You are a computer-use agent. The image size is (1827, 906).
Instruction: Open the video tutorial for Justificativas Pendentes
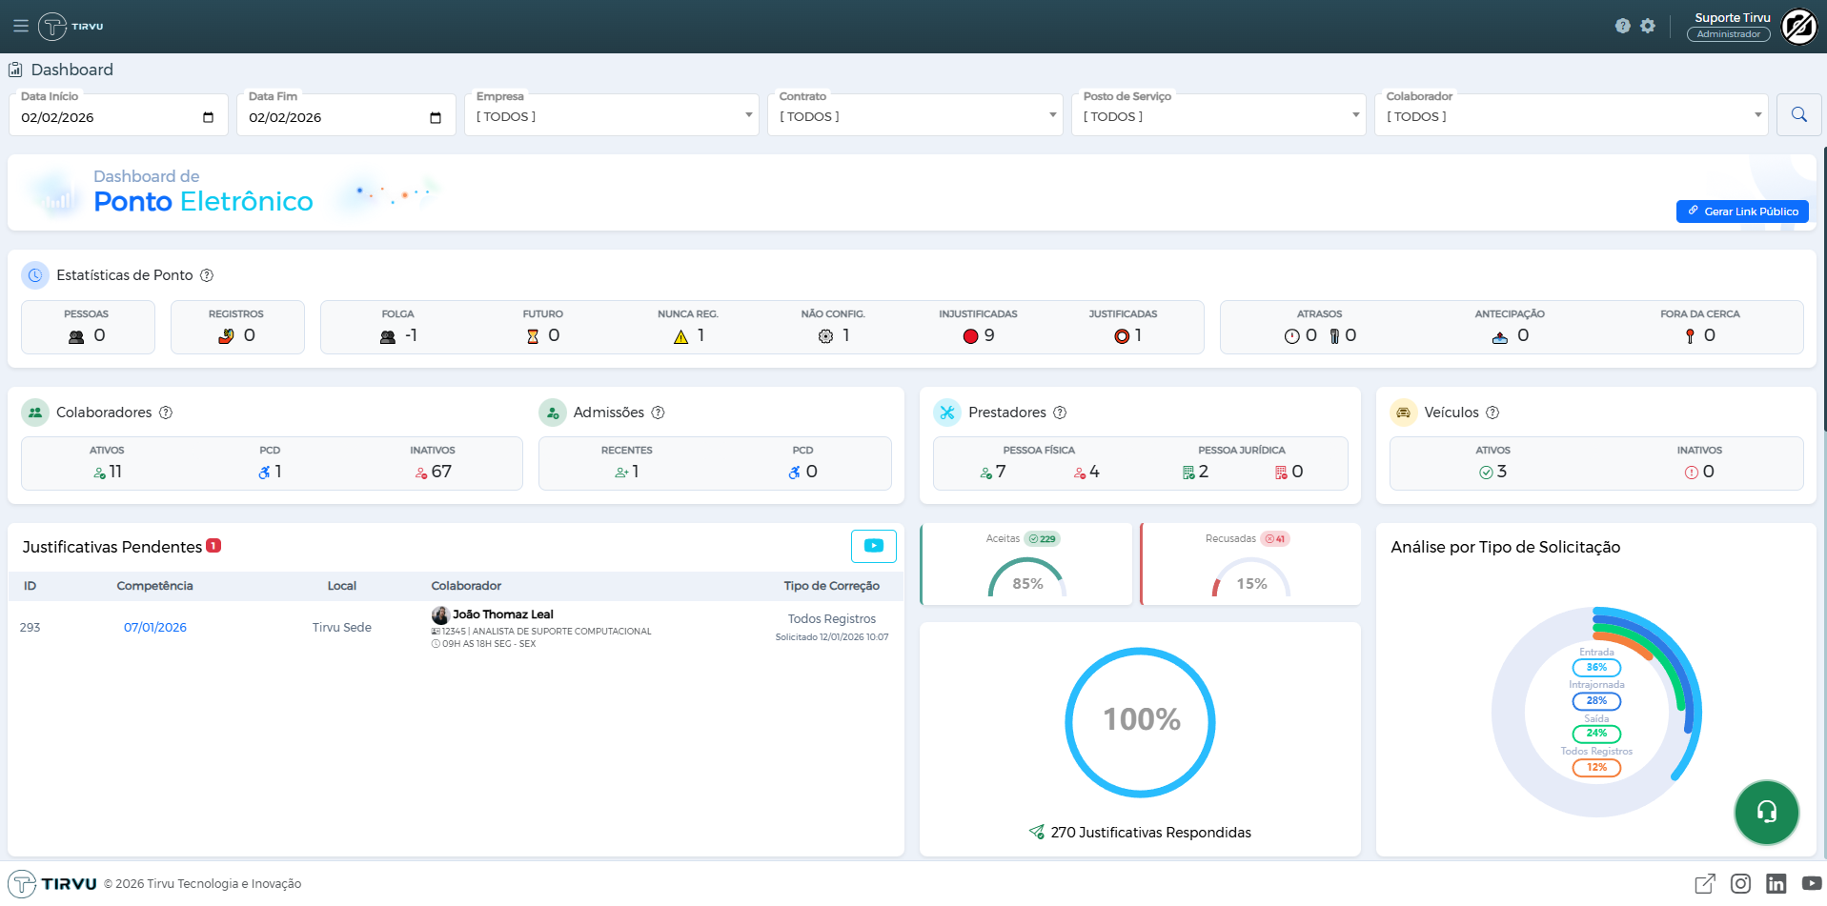click(x=873, y=546)
